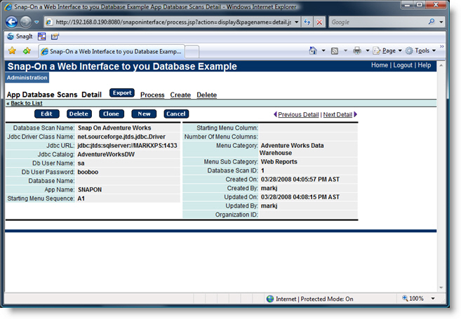461x319 pixels.
Task: Maximize the Internet Explorer window
Action: click(x=420, y=5)
